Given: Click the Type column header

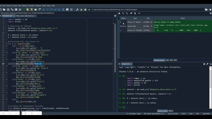Looking at the screenshot, I should click(135, 18).
